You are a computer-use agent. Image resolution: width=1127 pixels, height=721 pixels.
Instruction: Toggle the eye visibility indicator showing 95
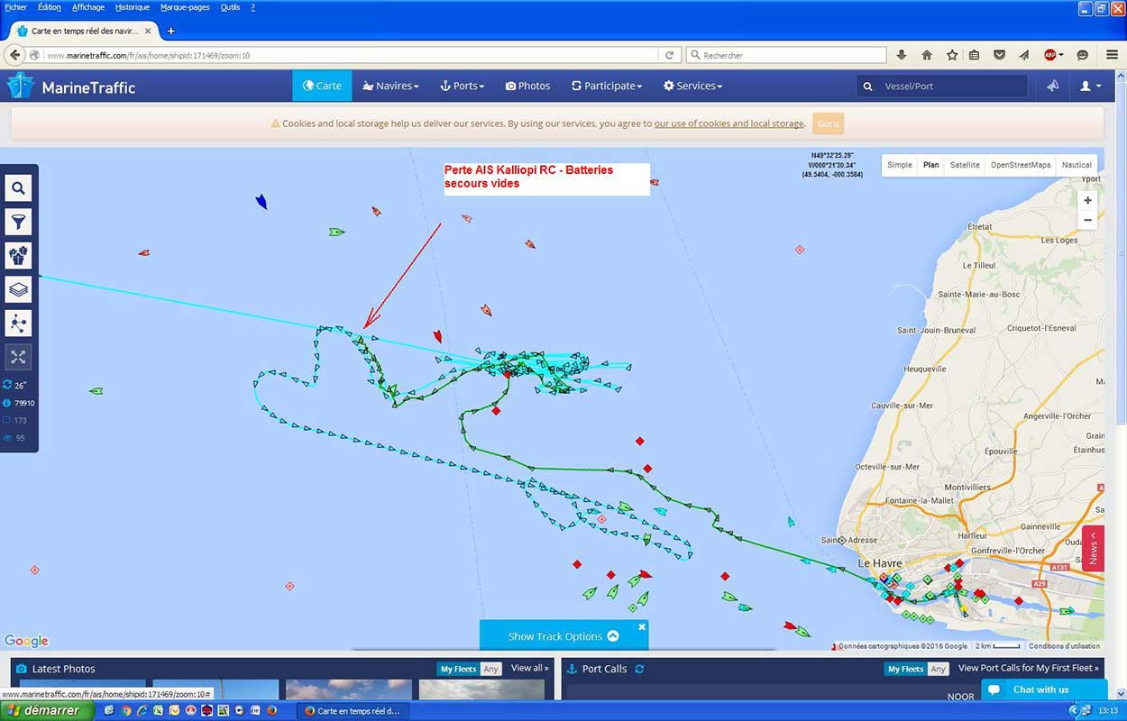tap(7, 438)
